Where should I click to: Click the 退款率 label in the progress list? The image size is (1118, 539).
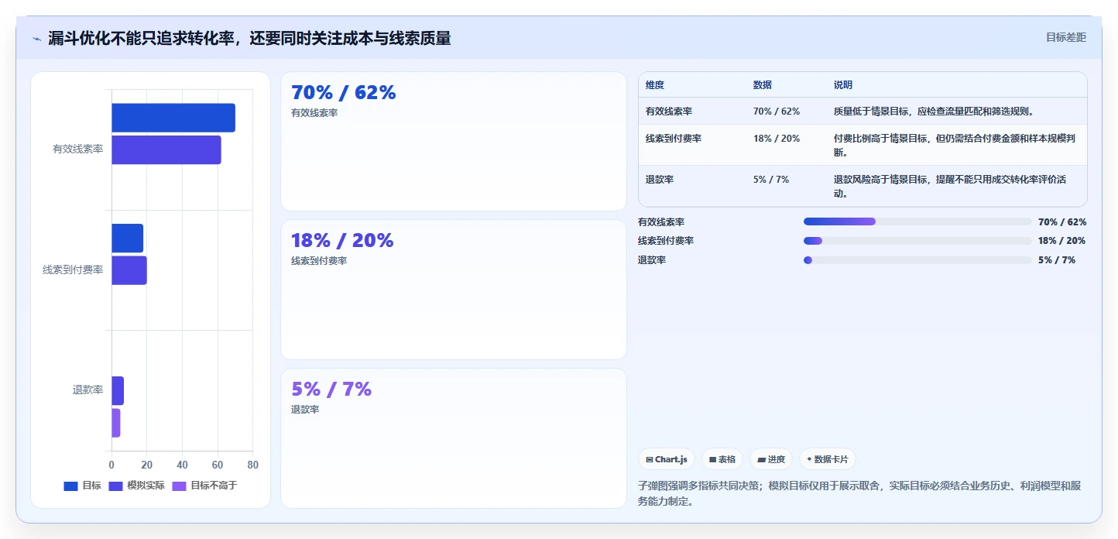click(652, 260)
